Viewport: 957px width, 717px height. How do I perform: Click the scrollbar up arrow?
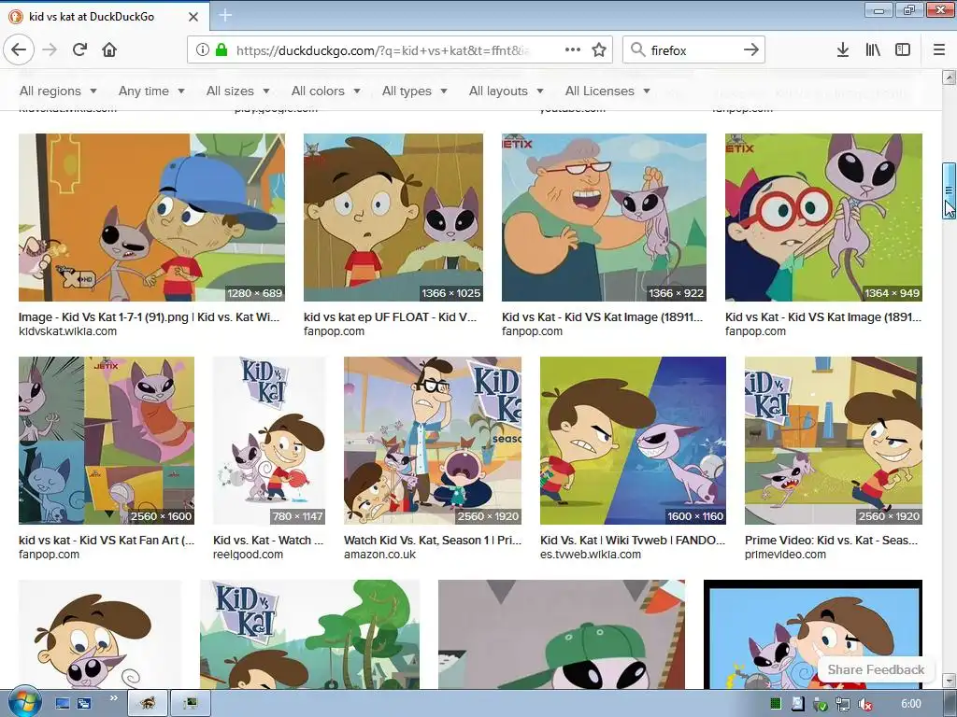click(x=949, y=77)
